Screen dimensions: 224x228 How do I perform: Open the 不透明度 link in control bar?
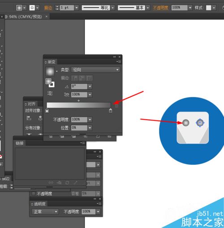point(160,8)
